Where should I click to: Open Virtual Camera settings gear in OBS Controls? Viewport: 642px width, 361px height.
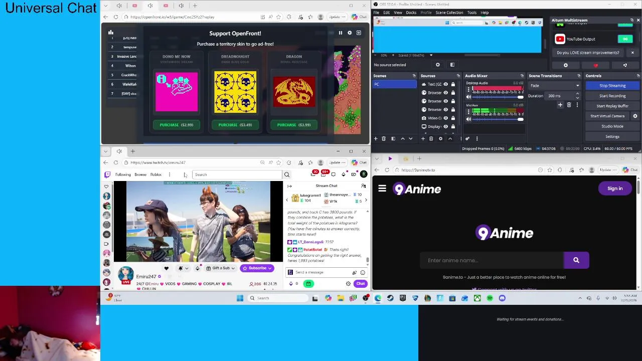[x=635, y=116]
